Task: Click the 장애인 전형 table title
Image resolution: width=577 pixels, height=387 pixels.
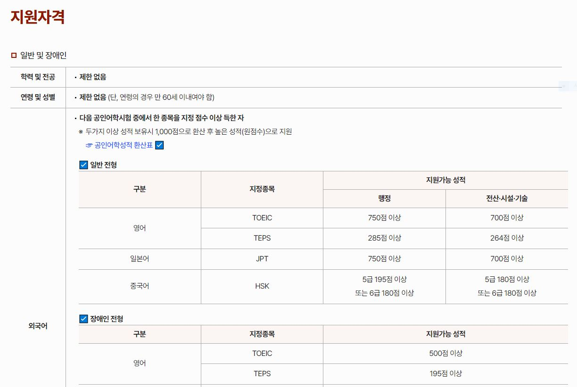Action: click(107, 319)
